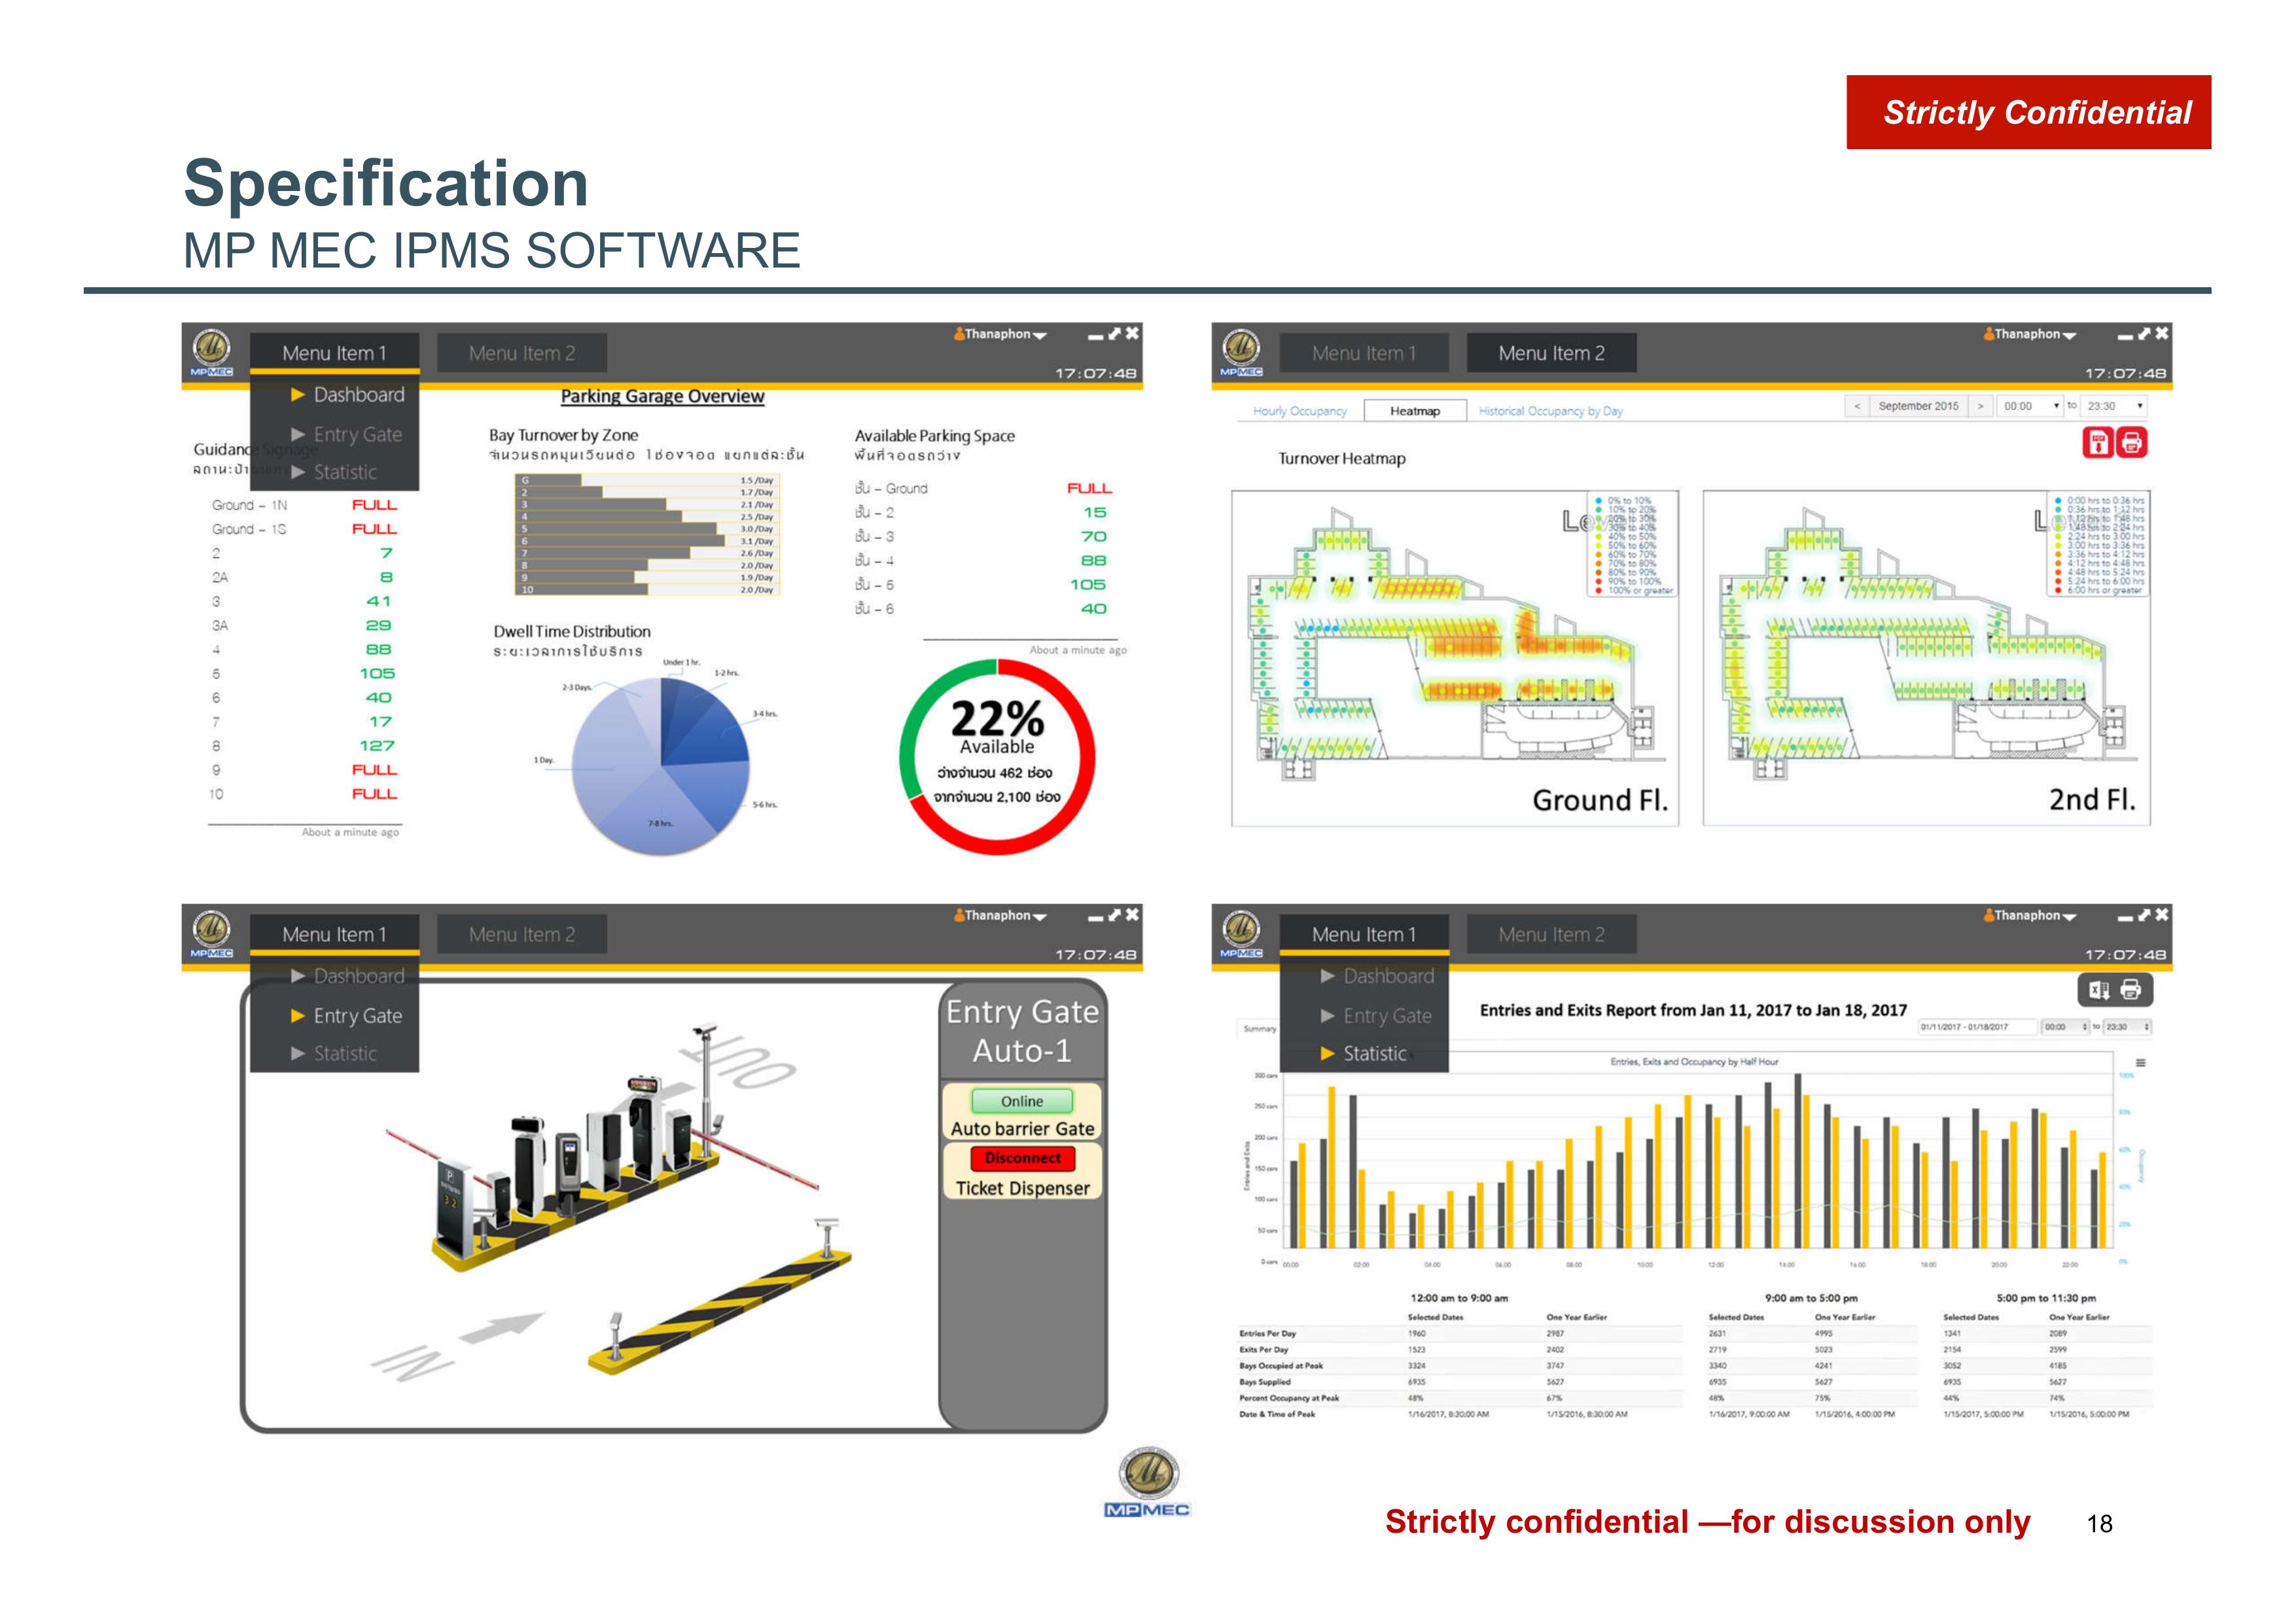The width and height of the screenshot is (2296, 1623).
Task: Choose Dashboard in Entries report window menu
Action: [1377, 976]
